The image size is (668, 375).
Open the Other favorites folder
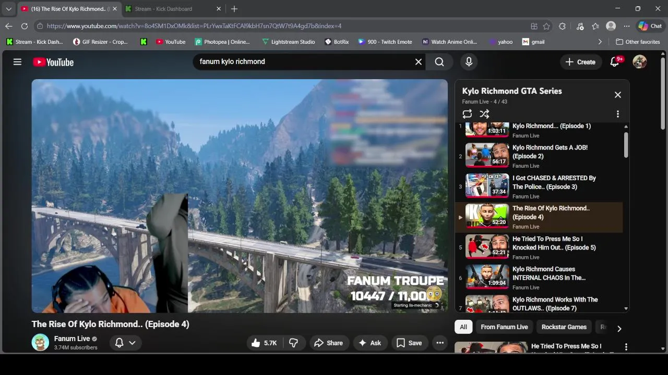click(638, 42)
